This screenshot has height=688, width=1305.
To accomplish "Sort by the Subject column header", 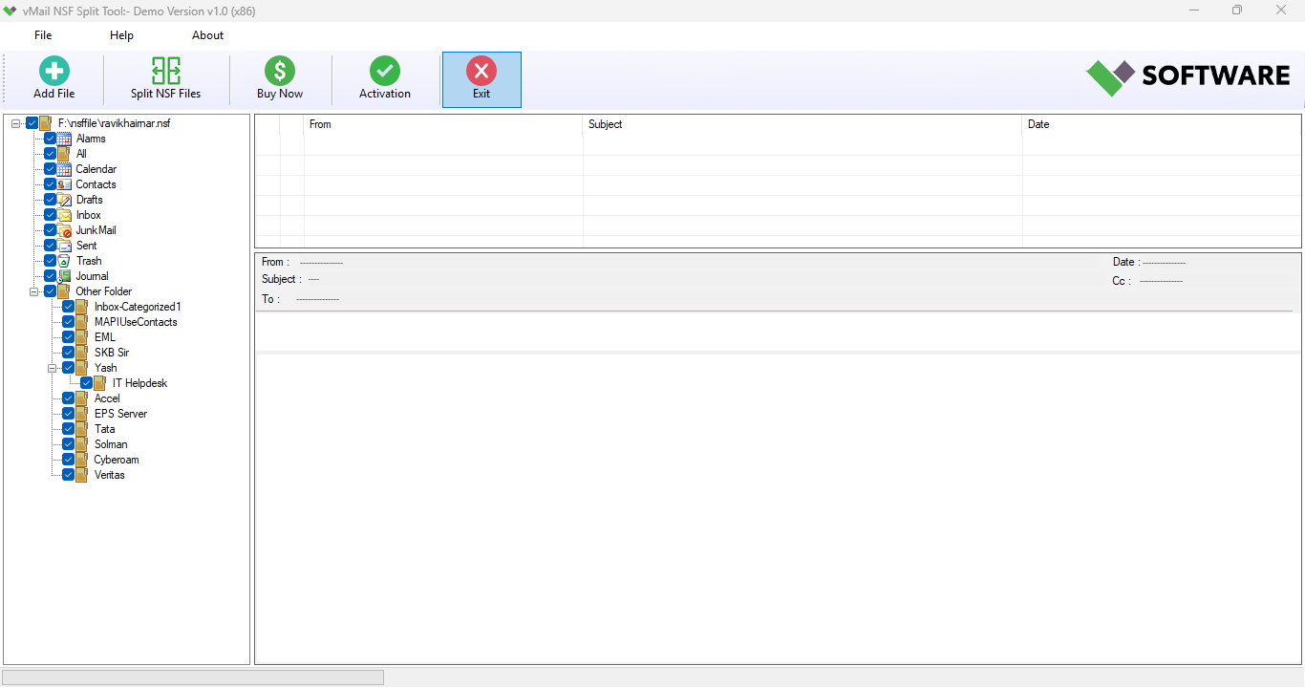I will (x=802, y=124).
